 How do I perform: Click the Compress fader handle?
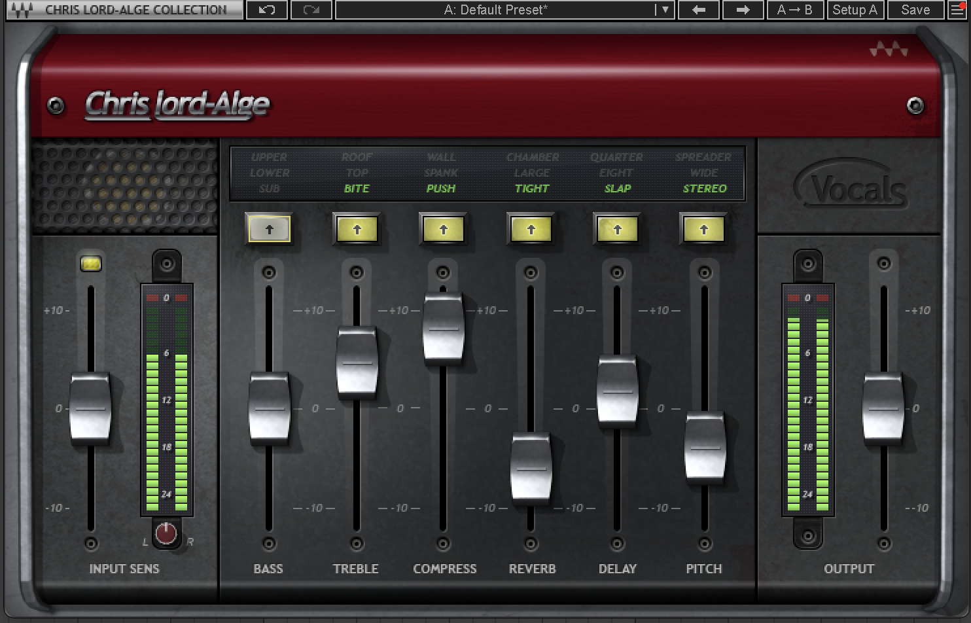click(443, 328)
